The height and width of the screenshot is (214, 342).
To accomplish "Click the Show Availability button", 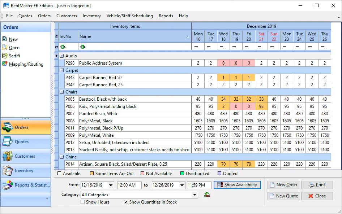I will pyautogui.click(x=237, y=185).
